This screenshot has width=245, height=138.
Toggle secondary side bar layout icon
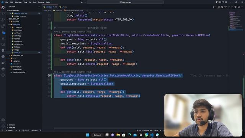223,2
